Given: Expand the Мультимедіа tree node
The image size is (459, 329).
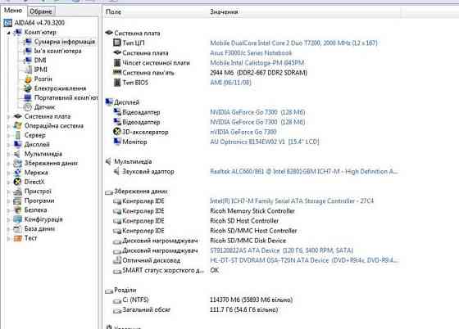Looking at the screenshot, I should pyautogui.click(x=8, y=154).
